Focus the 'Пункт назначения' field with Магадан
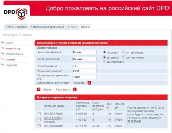This screenshot has height=133, width=172. click(84, 59)
